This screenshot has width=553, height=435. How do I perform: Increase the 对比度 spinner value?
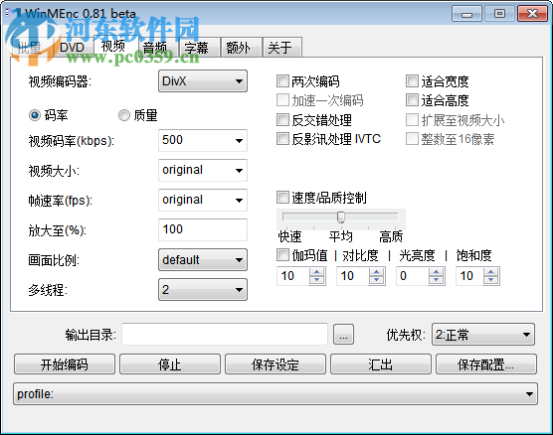coord(376,272)
